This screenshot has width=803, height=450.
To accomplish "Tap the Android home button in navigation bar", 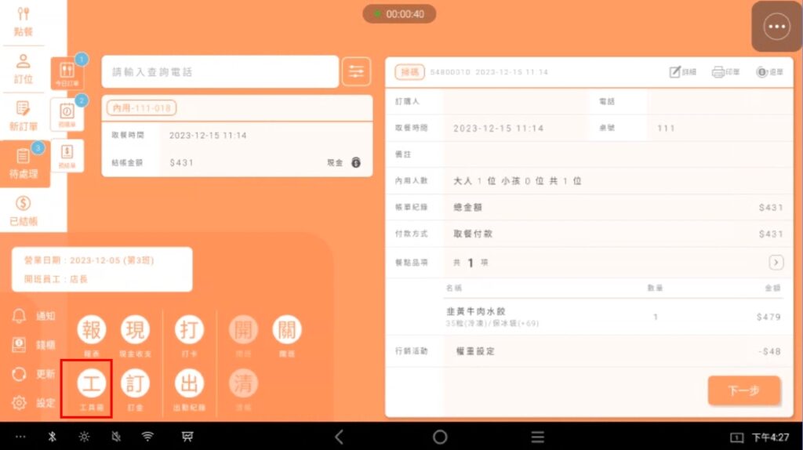I will tap(440, 437).
